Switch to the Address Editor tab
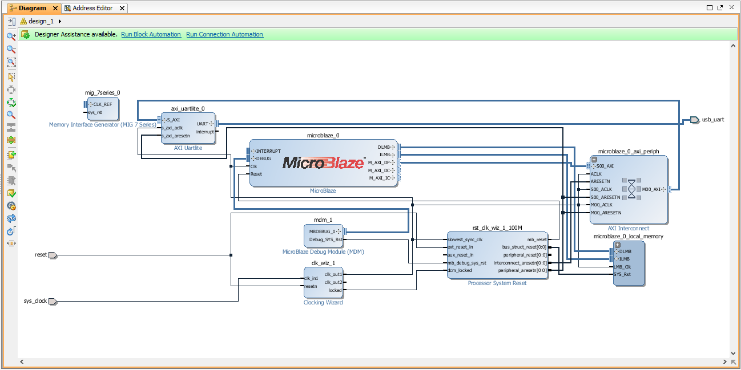Viewport: 741px width, 370px height. tap(92, 8)
